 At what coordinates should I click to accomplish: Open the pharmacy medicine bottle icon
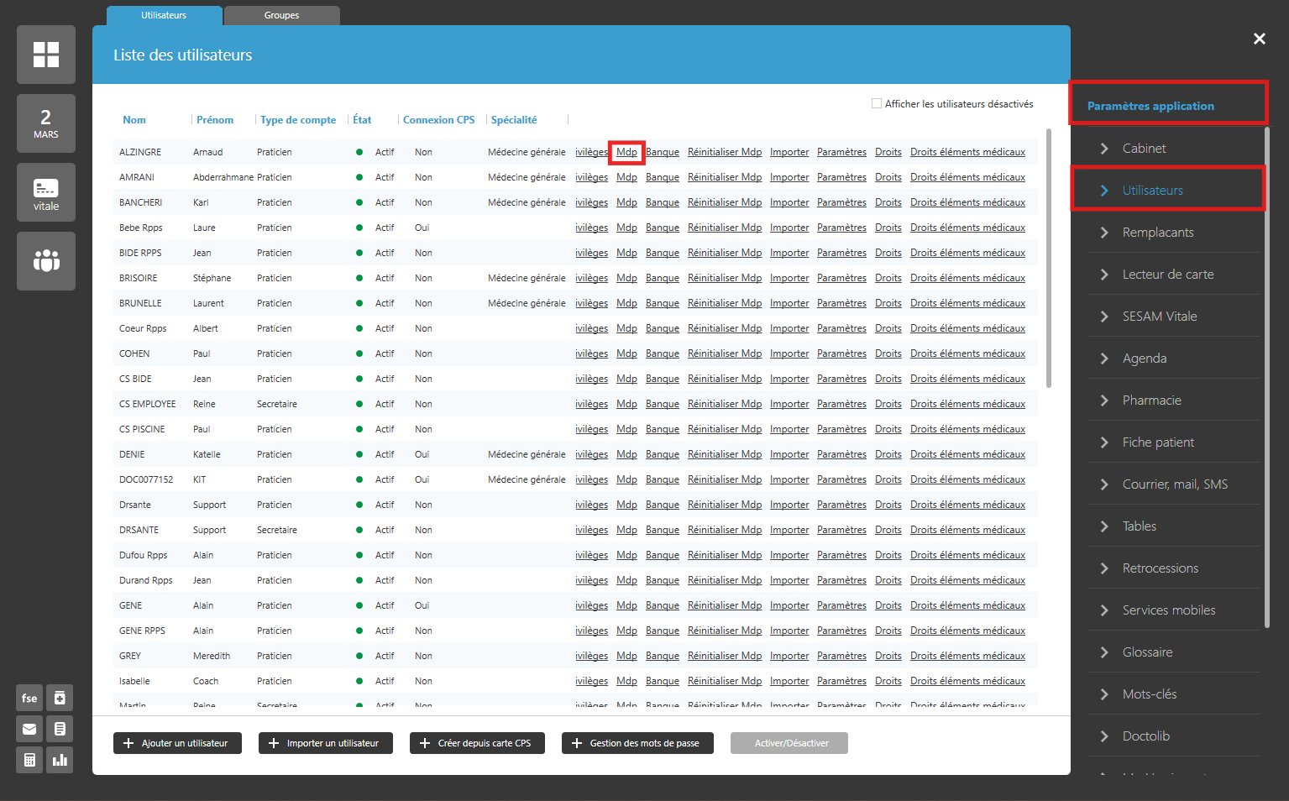[x=60, y=698]
